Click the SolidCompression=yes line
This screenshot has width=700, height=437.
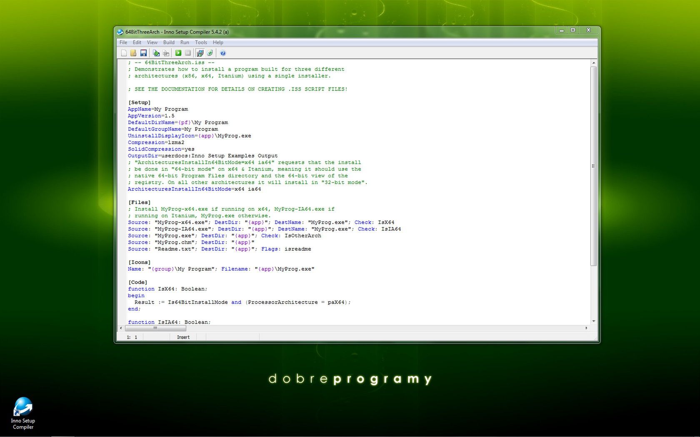tap(161, 149)
